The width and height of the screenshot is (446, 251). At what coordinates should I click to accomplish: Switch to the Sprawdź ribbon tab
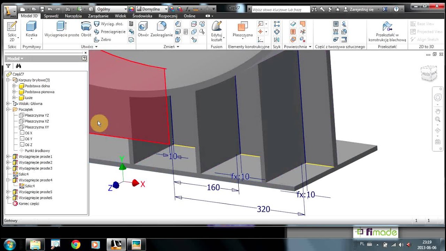[x=51, y=16]
